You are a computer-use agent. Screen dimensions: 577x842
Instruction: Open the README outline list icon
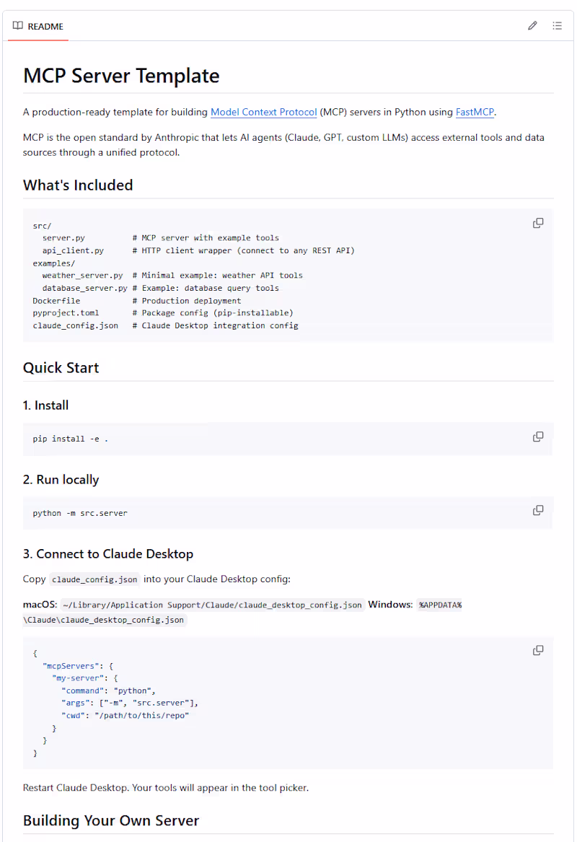coord(557,26)
